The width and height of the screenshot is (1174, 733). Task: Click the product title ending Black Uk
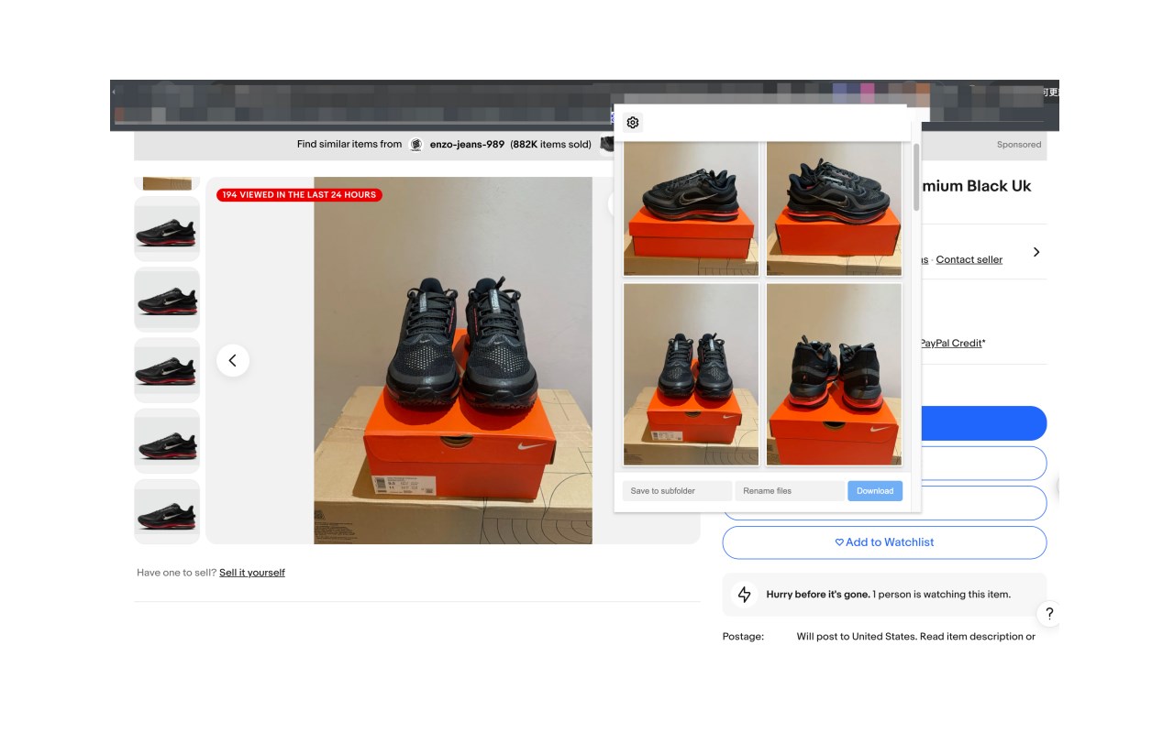click(x=976, y=186)
